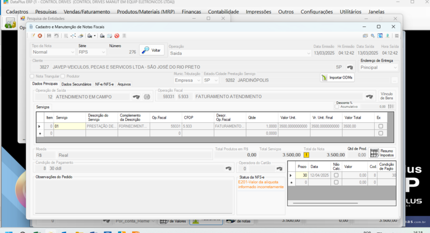The image size is (430, 233).
Task: Expand row indicator arrow of service item 01
Action: (39, 126)
